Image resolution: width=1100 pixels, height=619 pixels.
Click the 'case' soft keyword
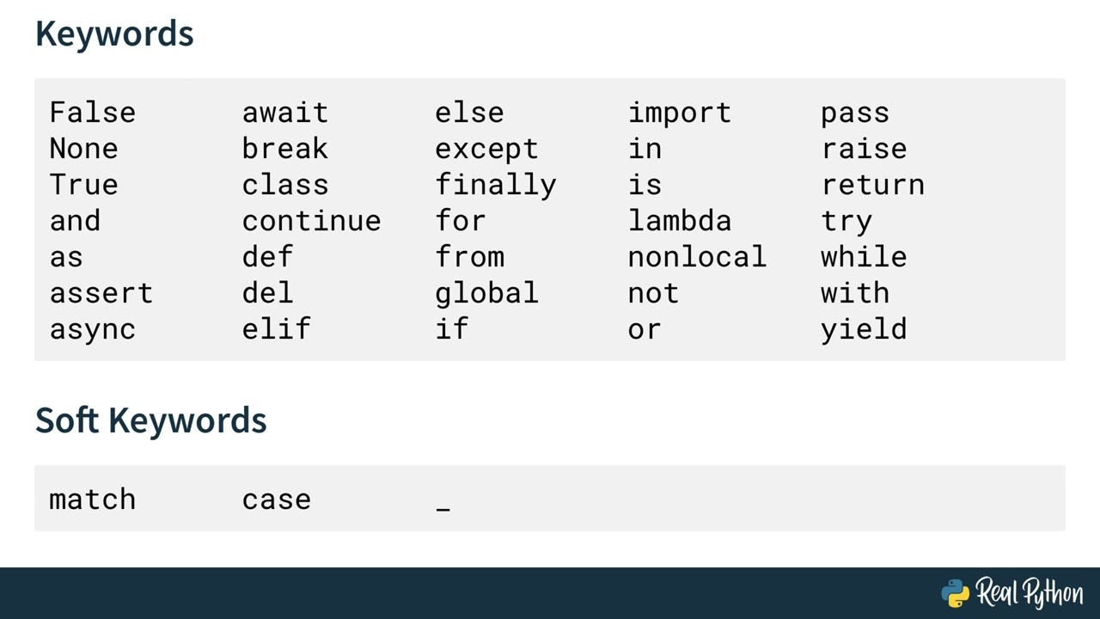pos(276,499)
